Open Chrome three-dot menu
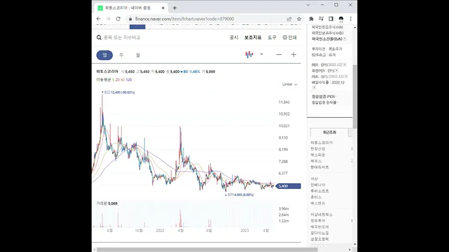The height and width of the screenshot is (252, 449). click(x=350, y=19)
